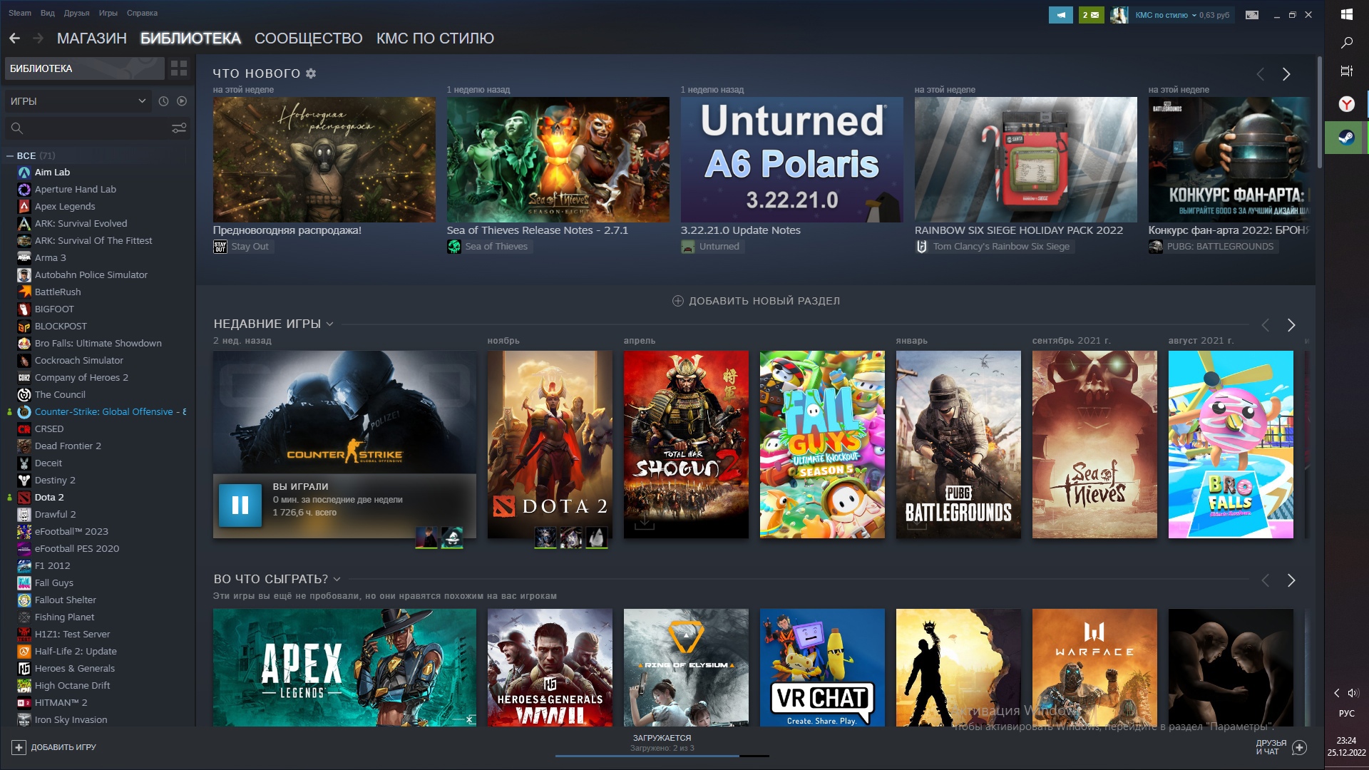The width and height of the screenshot is (1369, 770).
Task: Click the Rainbow Six Siege source icon
Action: coord(922,247)
